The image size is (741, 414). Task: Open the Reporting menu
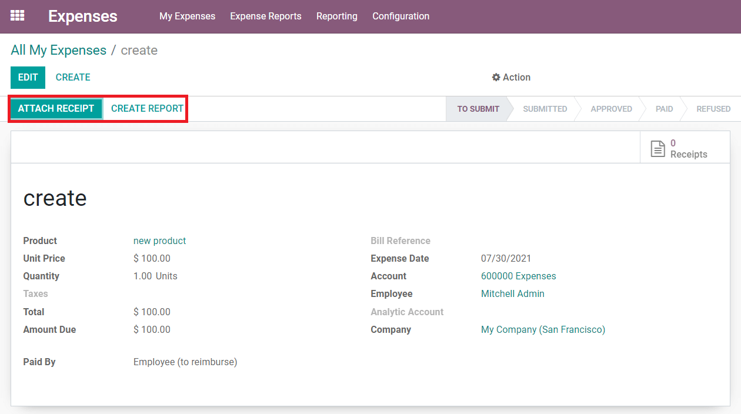[x=337, y=16]
